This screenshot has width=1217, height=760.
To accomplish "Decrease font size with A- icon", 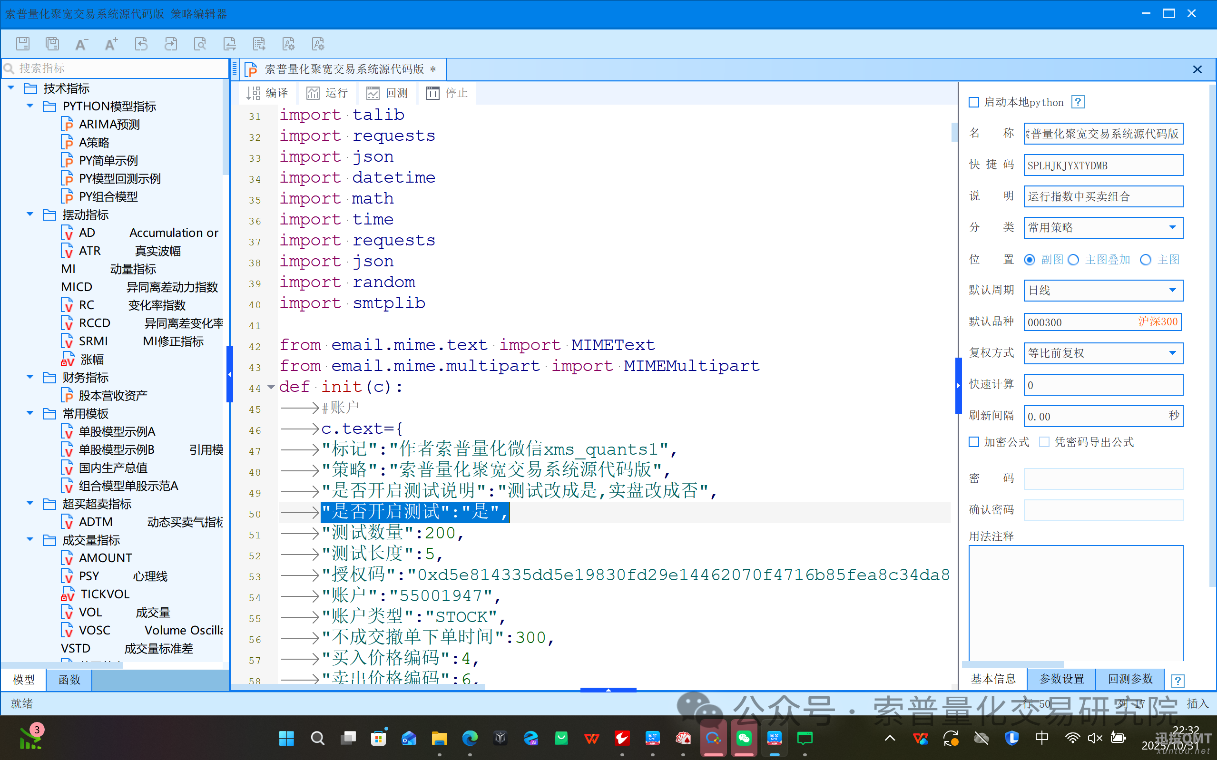I will point(81,44).
